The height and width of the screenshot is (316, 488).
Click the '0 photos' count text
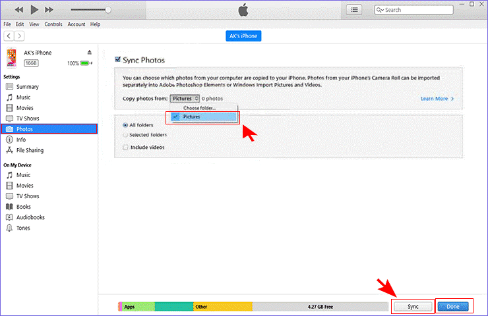(x=212, y=99)
